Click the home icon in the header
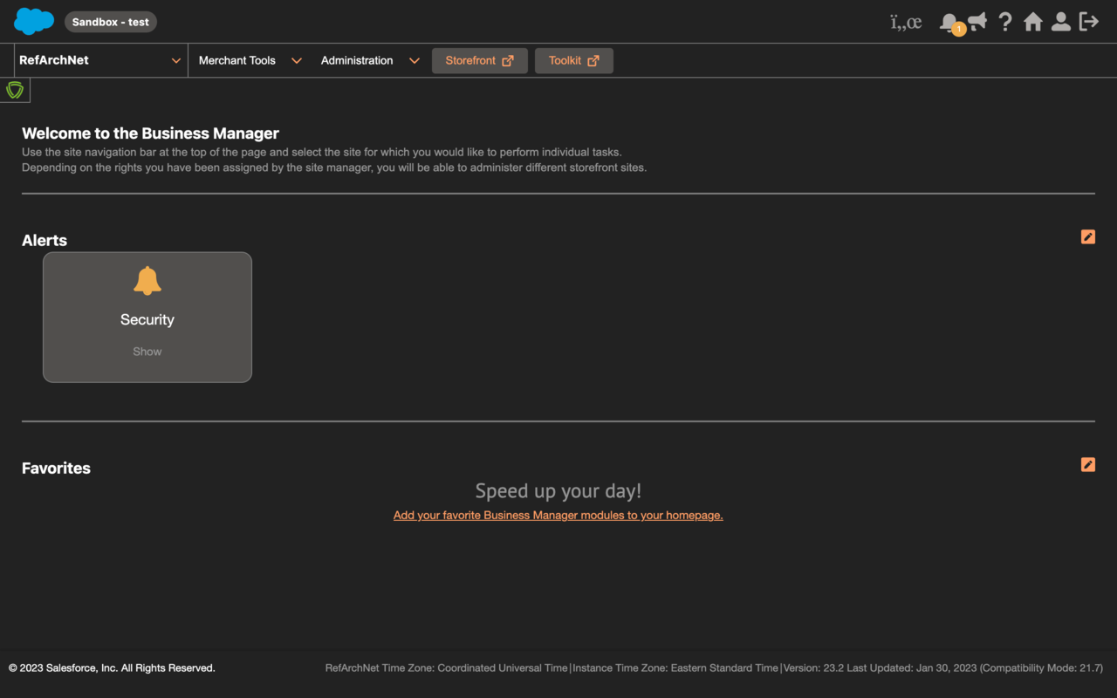 point(1033,22)
